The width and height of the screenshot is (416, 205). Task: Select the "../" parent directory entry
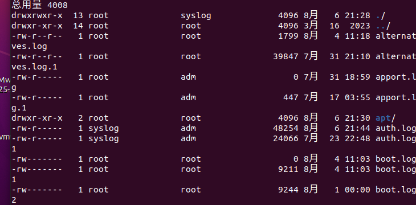point(383,26)
